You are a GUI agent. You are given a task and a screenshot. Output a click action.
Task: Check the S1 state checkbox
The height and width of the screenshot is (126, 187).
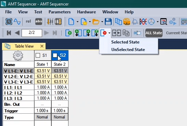click(x=38, y=55)
